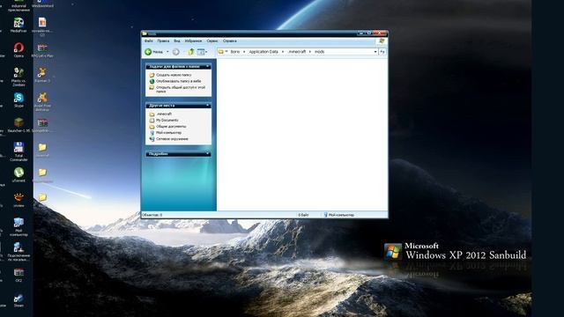Click Application Data in the address path
Screen dimensions: 564x317
coord(263,52)
